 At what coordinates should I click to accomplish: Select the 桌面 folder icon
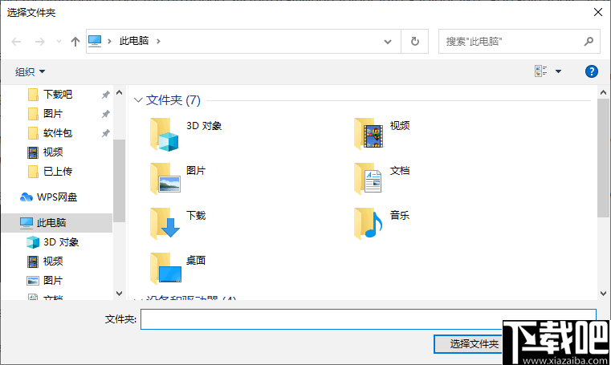(165, 268)
